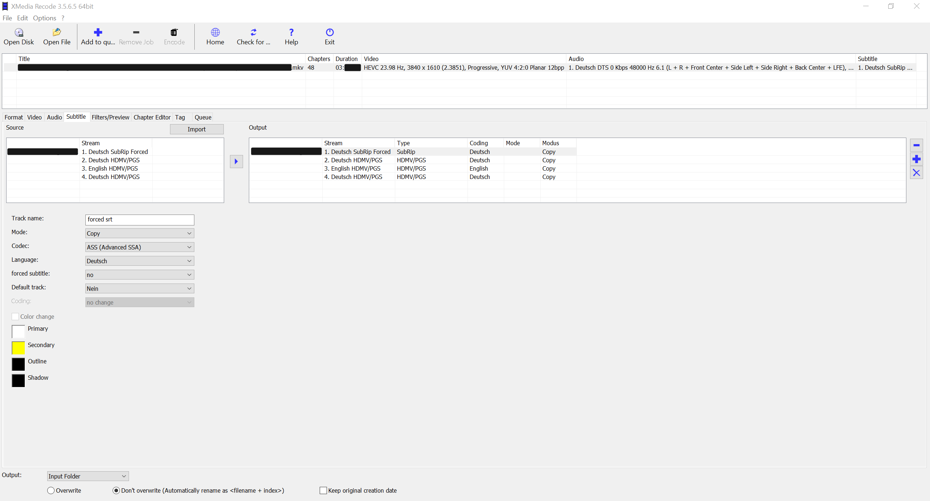Click the Open Disk toolbar icon
The image size is (930, 501).
19,33
